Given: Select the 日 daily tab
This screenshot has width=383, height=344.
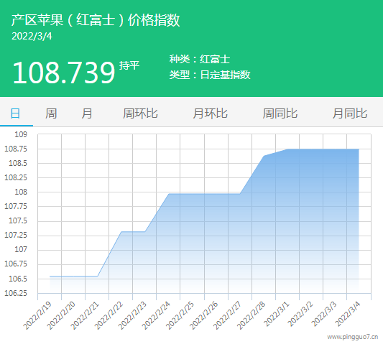Looking at the screenshot, I should 15,113.
